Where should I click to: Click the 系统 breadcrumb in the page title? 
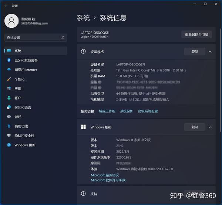pos(83,18)
